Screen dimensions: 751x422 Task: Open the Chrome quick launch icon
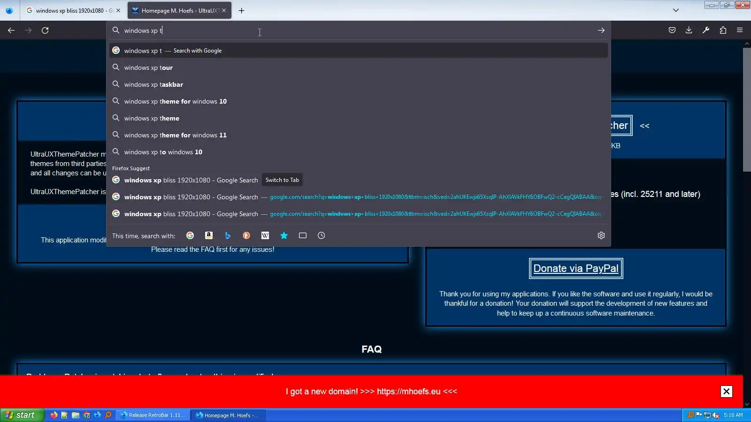point(86,415)
